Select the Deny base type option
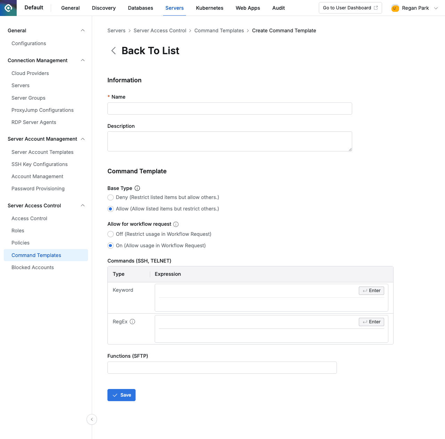Screen dimensions: 445x439 click(110, 197)
